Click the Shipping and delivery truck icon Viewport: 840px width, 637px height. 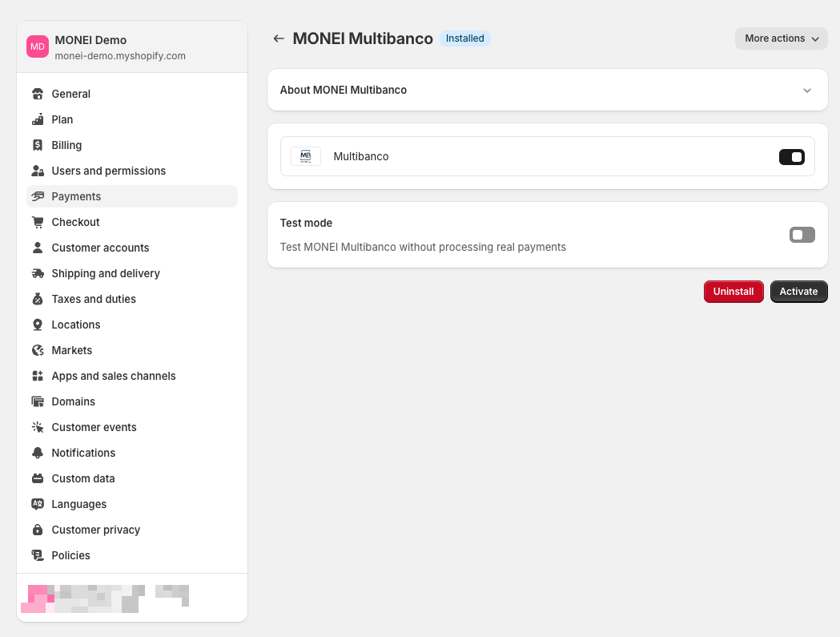pyautogui.click(x=38, y=273)
